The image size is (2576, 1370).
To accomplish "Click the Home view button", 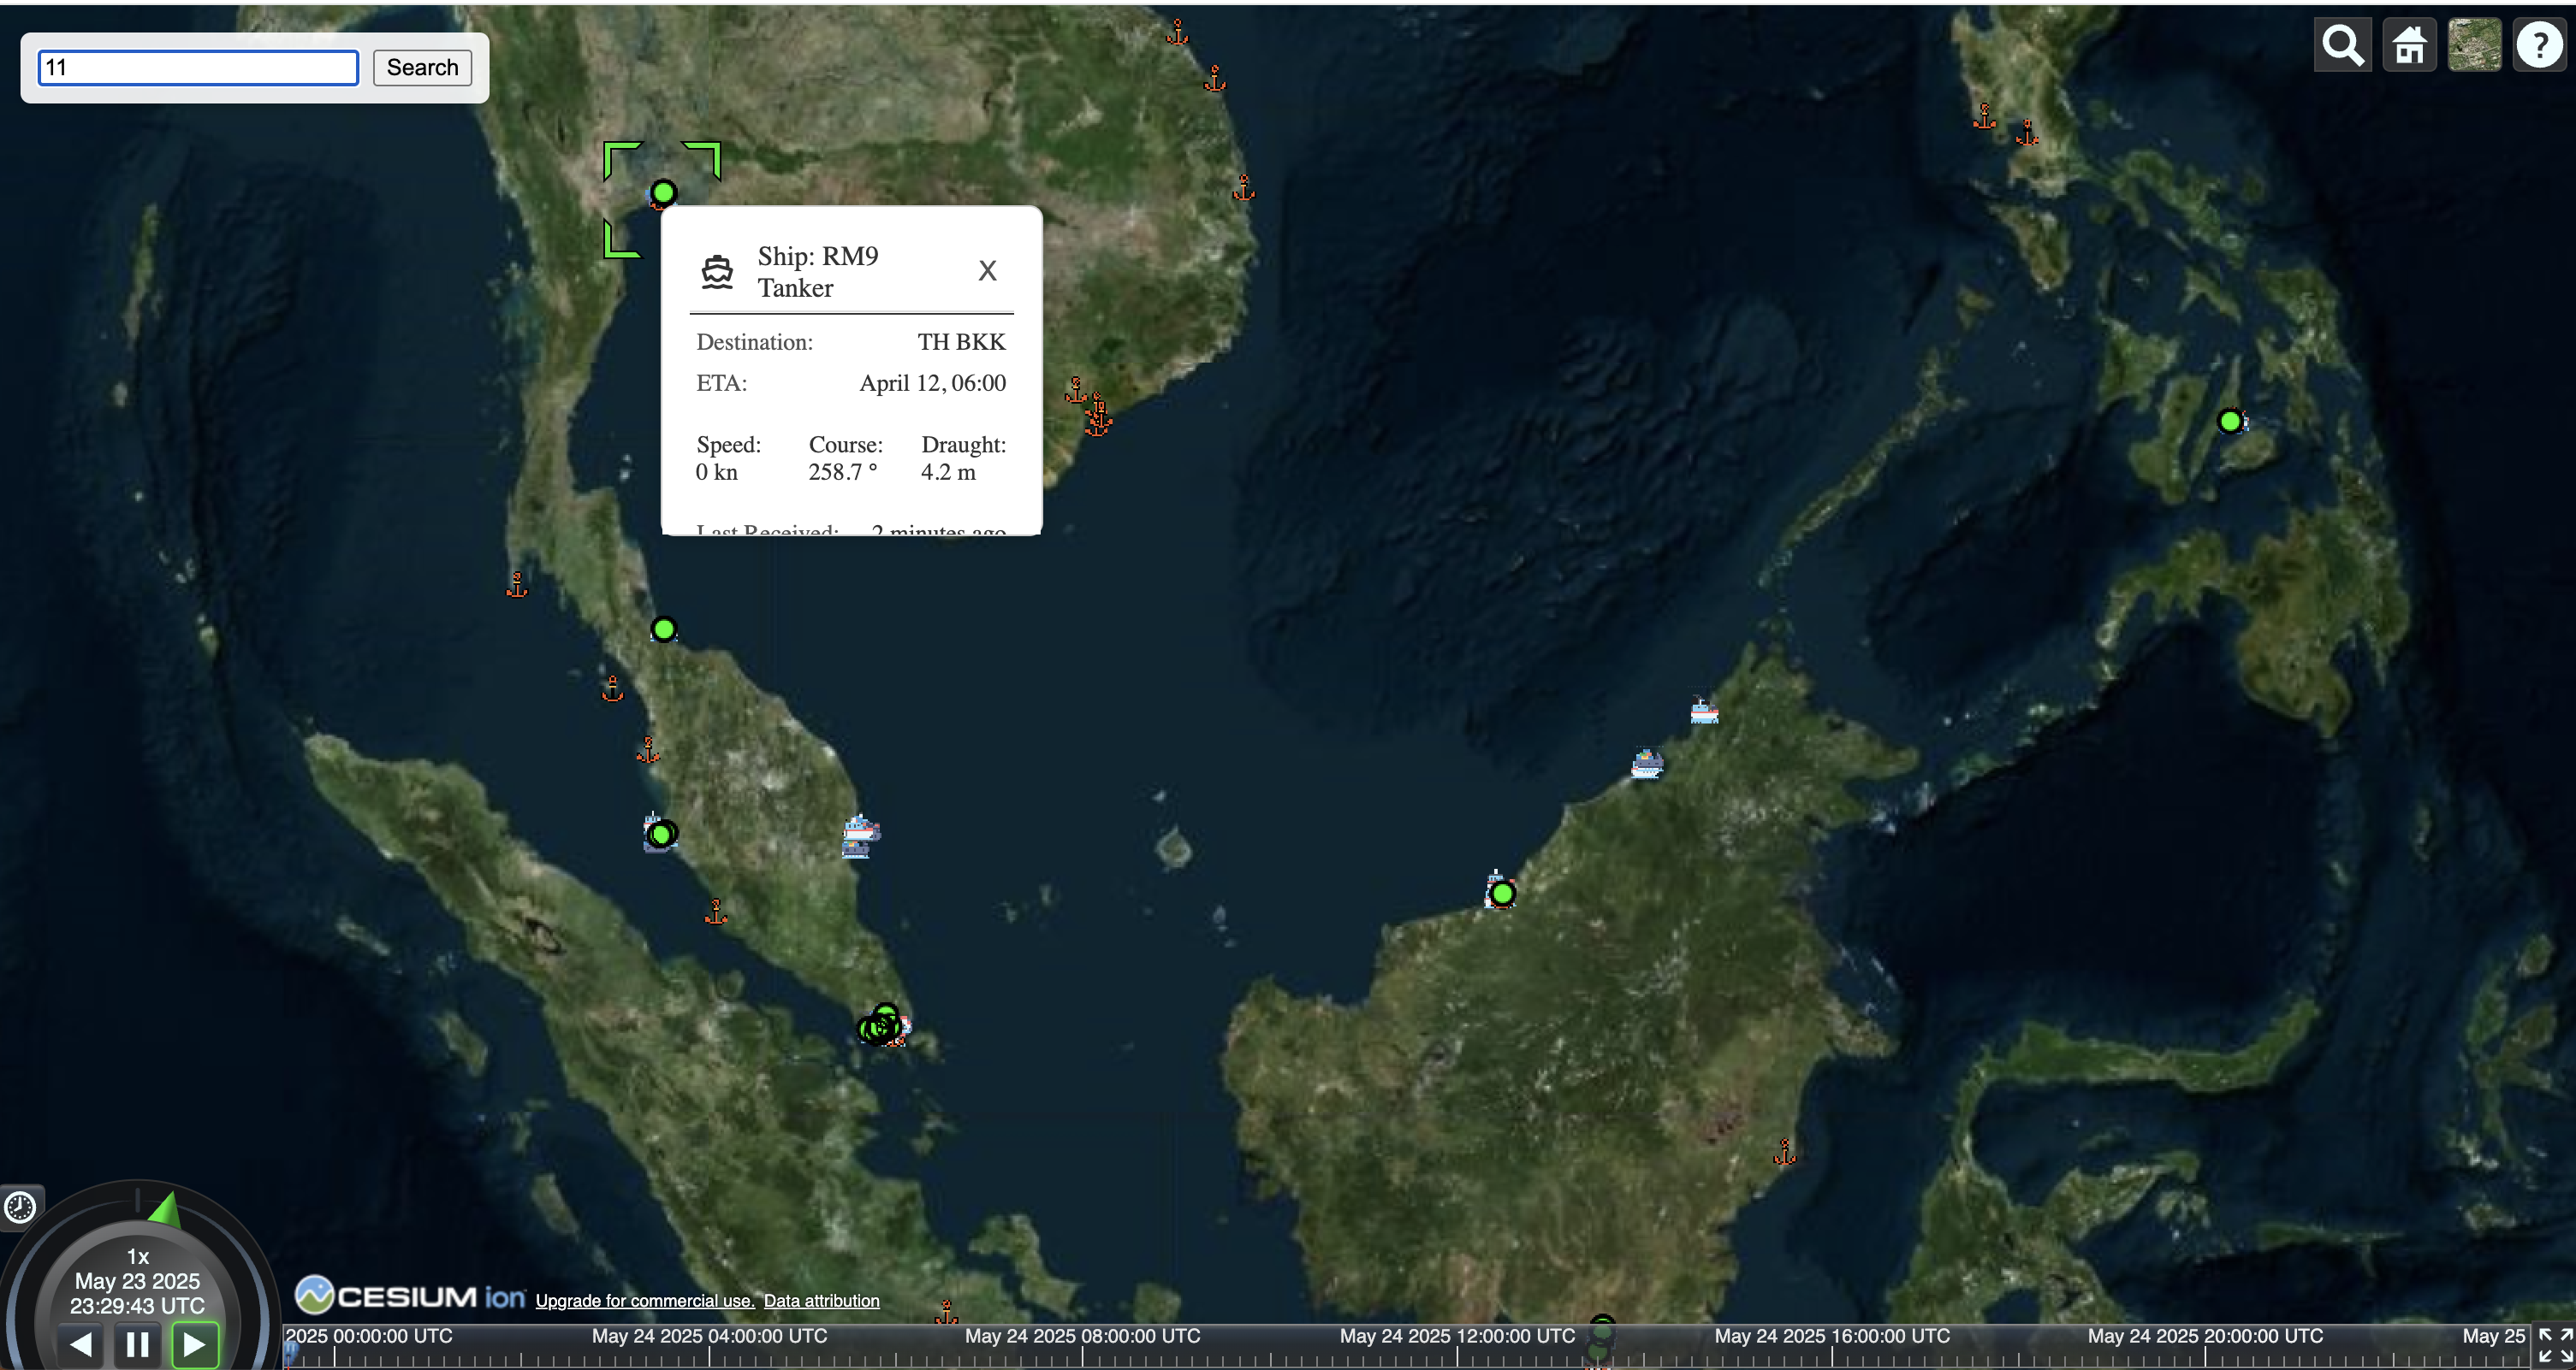I will pyautogui.click(x=2408, y=45).
